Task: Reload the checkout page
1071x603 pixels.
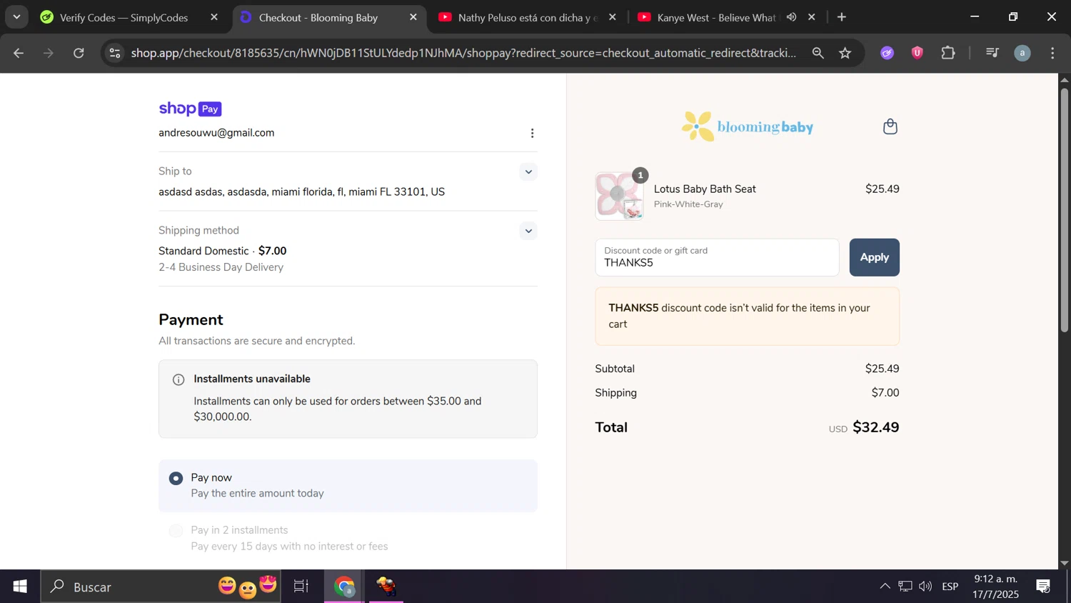Action: pos(79,53)
